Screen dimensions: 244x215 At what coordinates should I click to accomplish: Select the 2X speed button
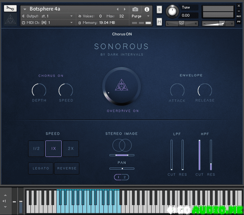pyautogui.click(x=71, y=149)
